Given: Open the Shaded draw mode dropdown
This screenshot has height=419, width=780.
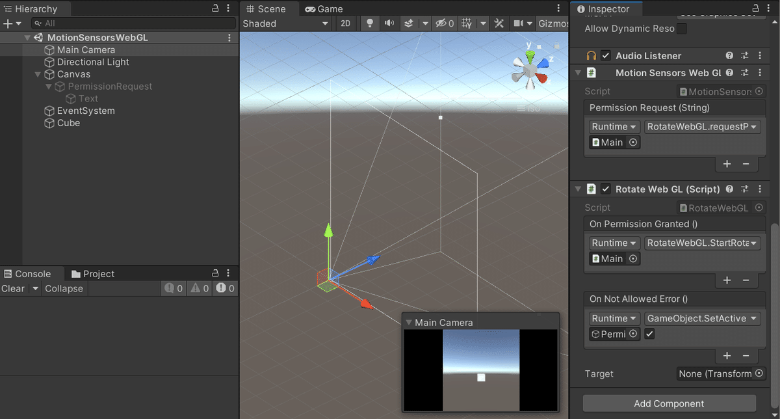Looking at the screenshot, I should (x=286, y=23).
